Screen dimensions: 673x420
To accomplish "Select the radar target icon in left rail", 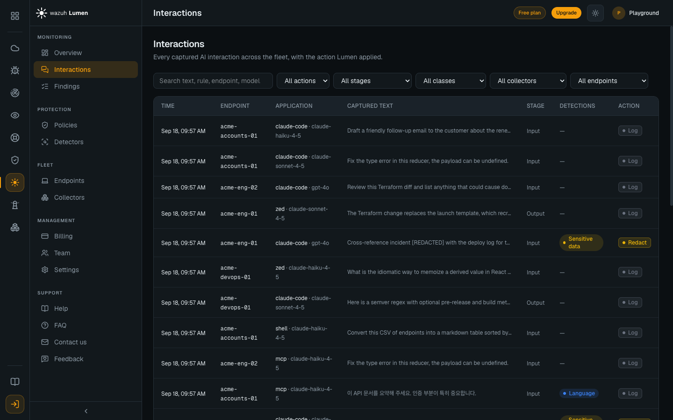I will click(15, 93).
